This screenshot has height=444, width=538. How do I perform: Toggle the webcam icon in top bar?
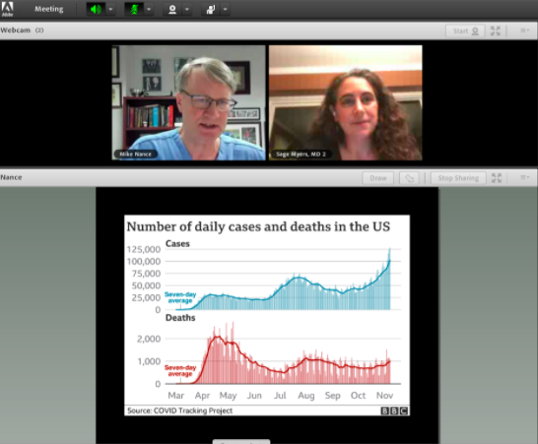(172, 9)
